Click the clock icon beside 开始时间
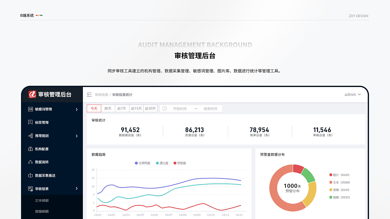This screenshot has width=390, height=219. click(165, 108)
